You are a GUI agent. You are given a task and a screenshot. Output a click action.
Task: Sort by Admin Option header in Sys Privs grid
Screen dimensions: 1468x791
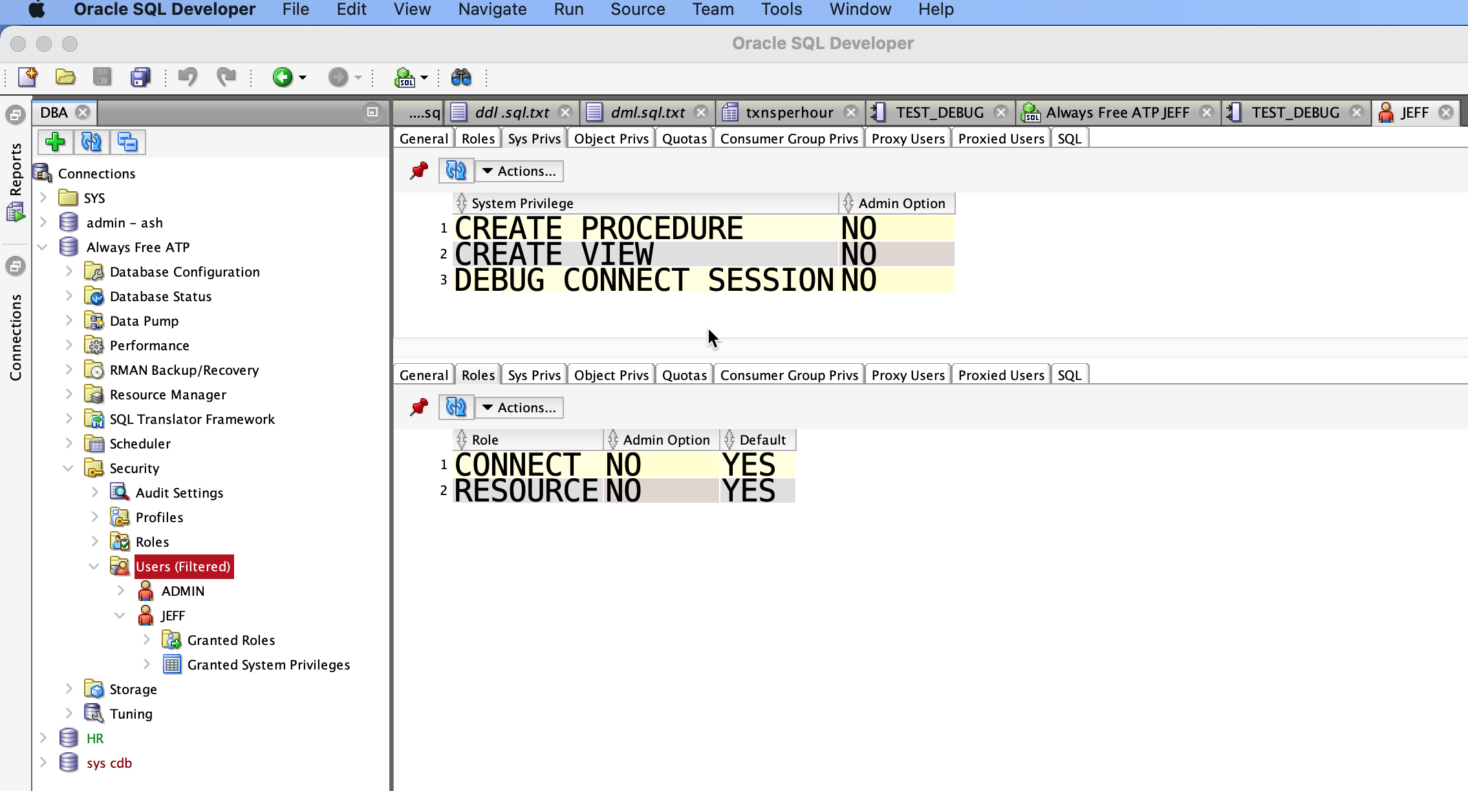[x=897, y=204]
